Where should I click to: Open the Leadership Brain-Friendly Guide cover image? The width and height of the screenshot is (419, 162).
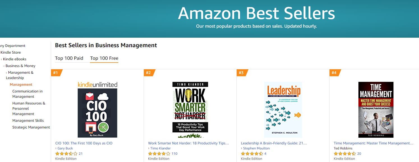(x=283, y=109)
